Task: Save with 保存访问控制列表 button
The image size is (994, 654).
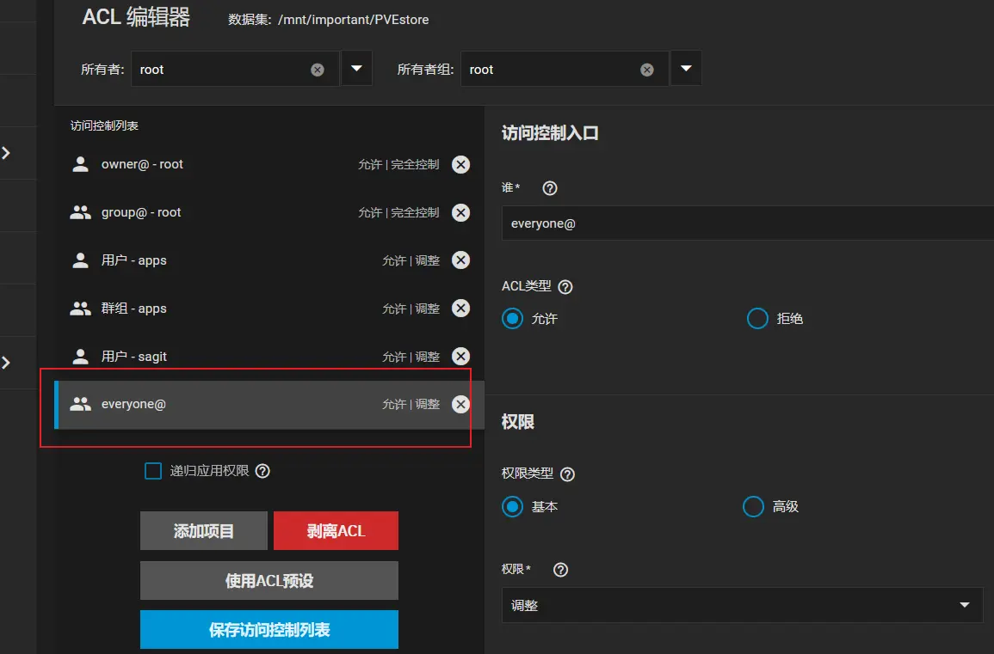Action: tap(269, 630)
